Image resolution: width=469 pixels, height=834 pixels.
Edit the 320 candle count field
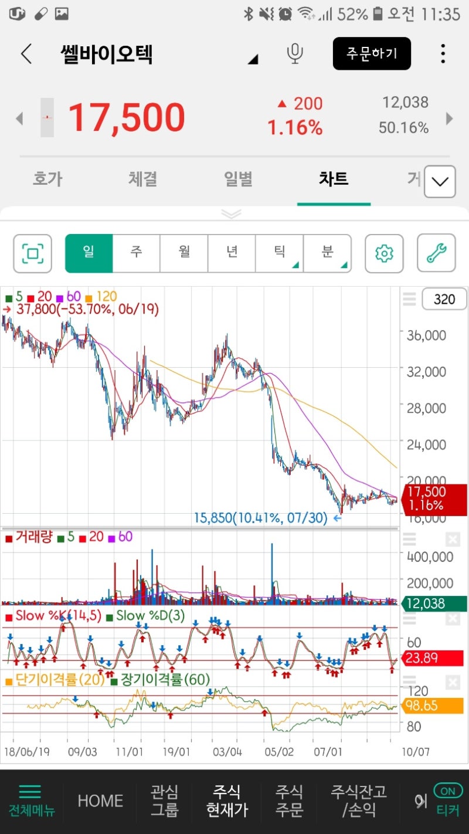click(444, 299)
